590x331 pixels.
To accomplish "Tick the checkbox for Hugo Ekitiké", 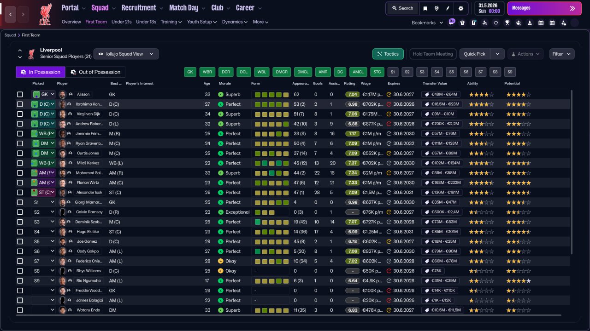I will (x=20, y=232).
